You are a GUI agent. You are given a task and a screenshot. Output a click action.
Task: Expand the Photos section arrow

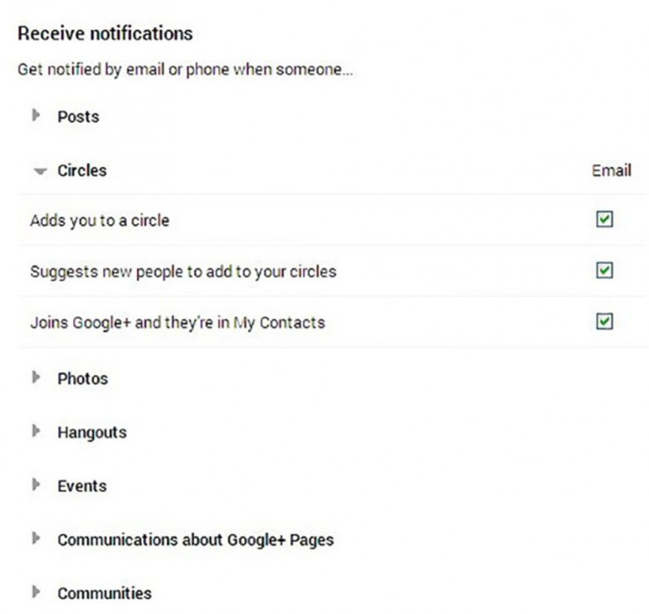point(36,377)
